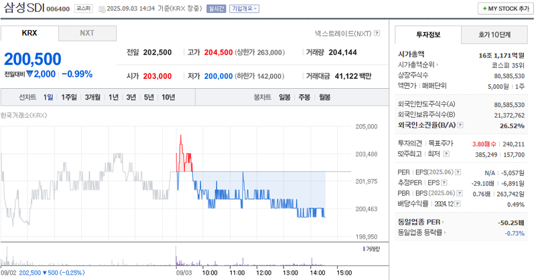Show the 주봉 candlestick chart

tap(304, 97)
